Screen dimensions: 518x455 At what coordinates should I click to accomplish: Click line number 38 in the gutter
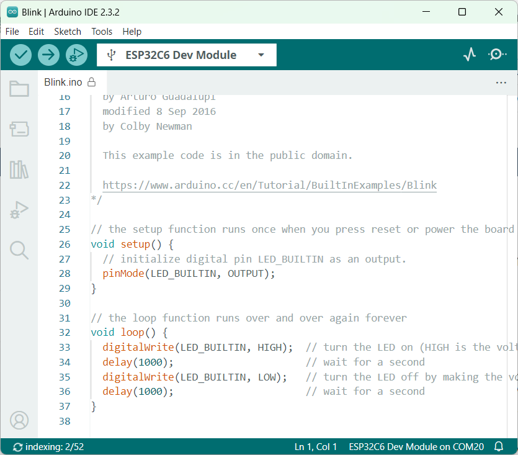(65, 421)
